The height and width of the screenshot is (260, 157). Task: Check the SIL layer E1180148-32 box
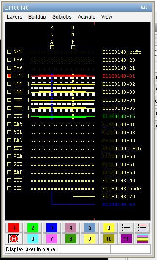click(9, 132)
